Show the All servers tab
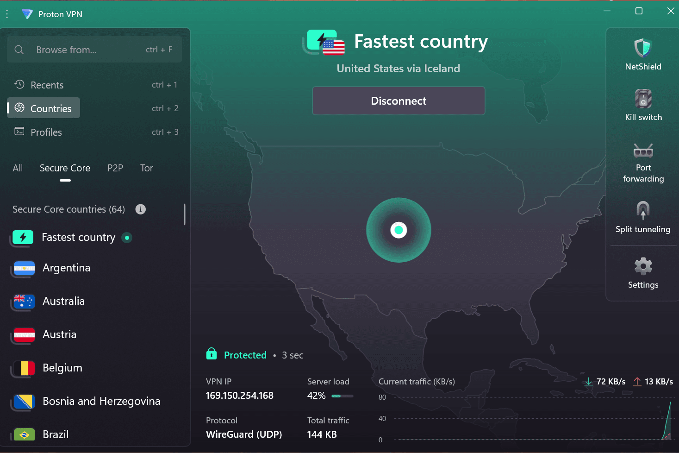This screenshot has width=679, height=453. [18, 168]
